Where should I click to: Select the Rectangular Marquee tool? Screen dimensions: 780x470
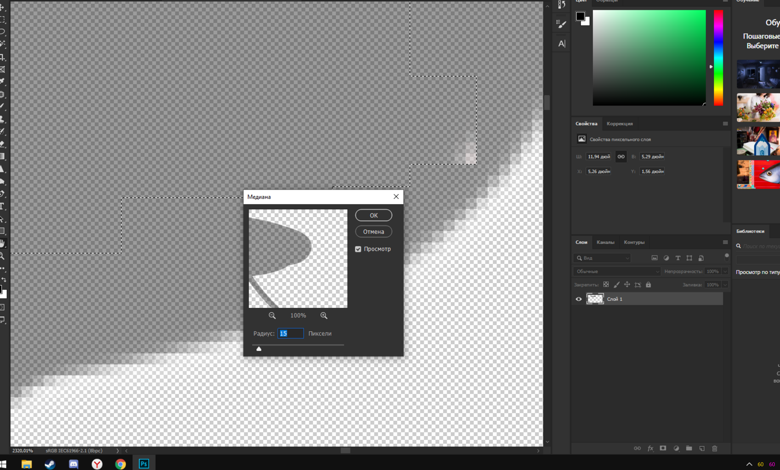click(x=3, y=19)
